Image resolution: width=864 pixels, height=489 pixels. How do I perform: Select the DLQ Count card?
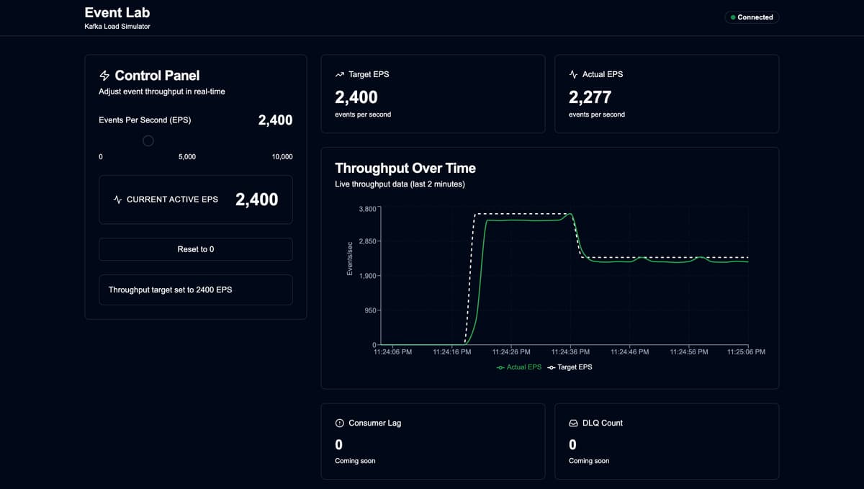pos(667,441)
